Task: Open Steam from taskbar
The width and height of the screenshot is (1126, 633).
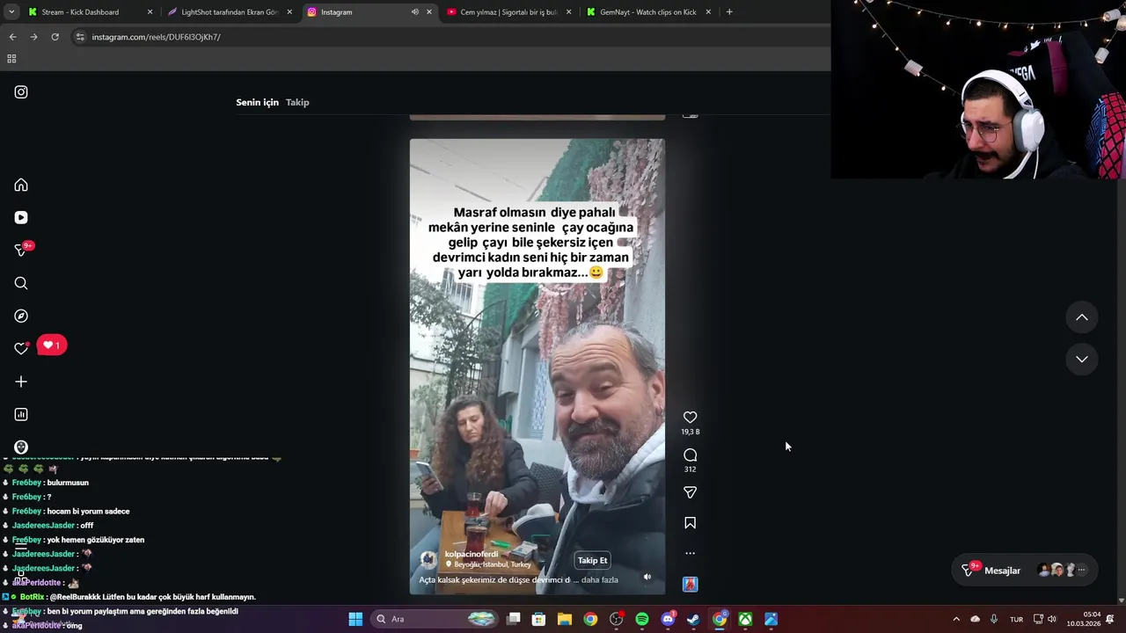Action: [x=693, y=619]
